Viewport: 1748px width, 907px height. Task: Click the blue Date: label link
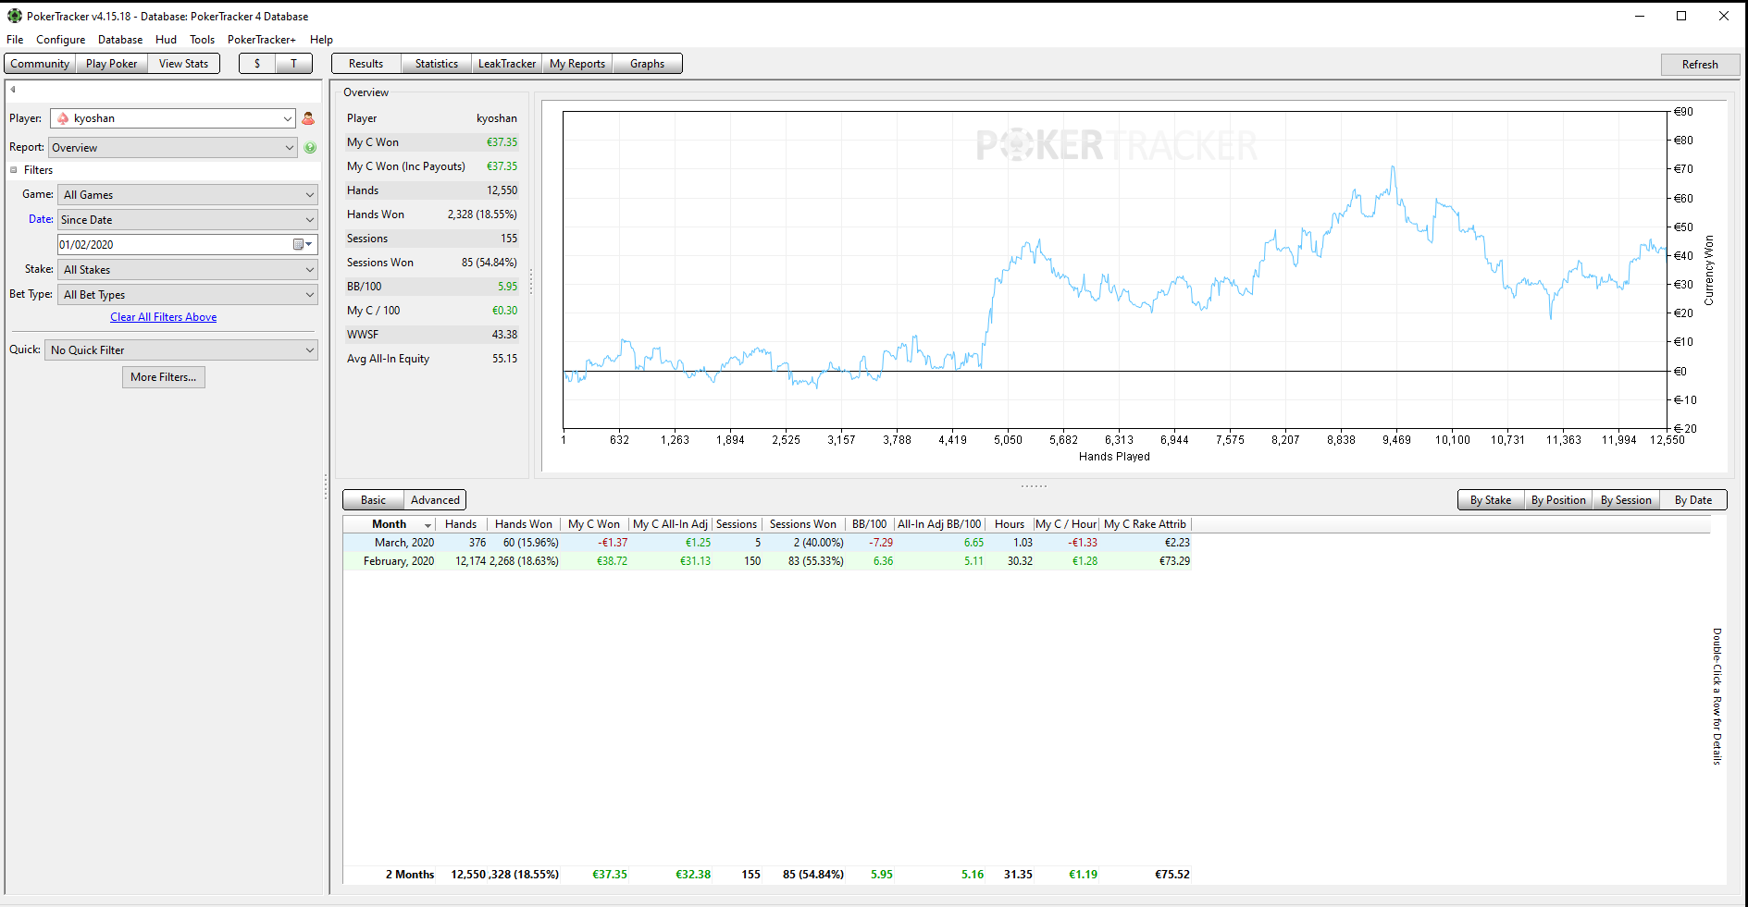coord(41,219)
